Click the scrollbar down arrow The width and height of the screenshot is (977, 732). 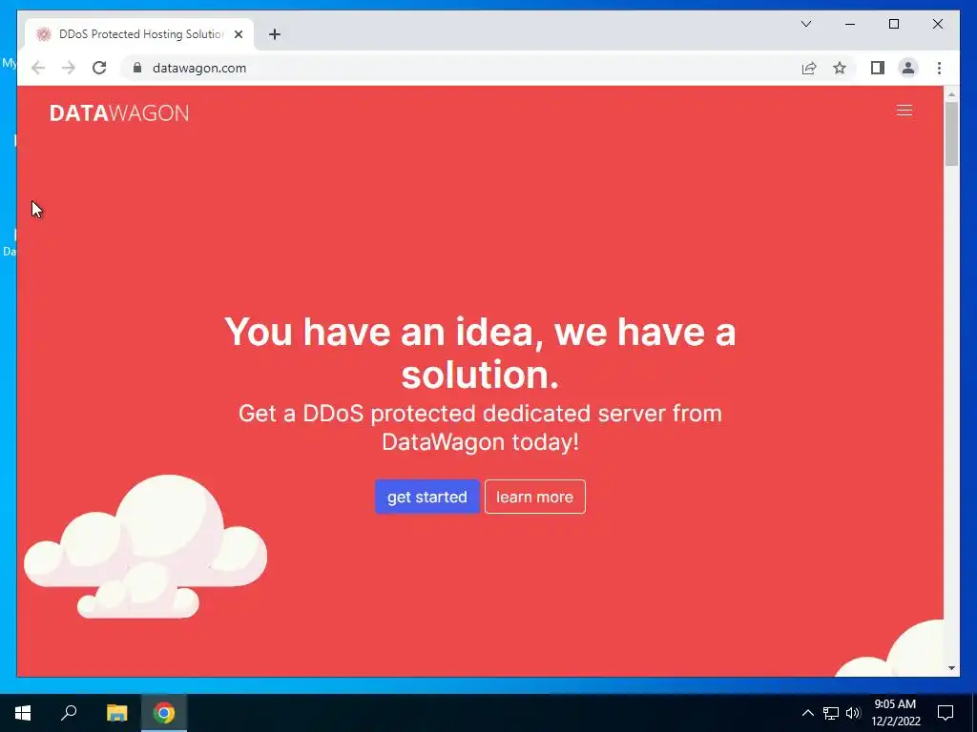[951, 668]
